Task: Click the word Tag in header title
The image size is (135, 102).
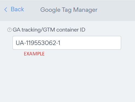Action: click(x=67, y=10)
